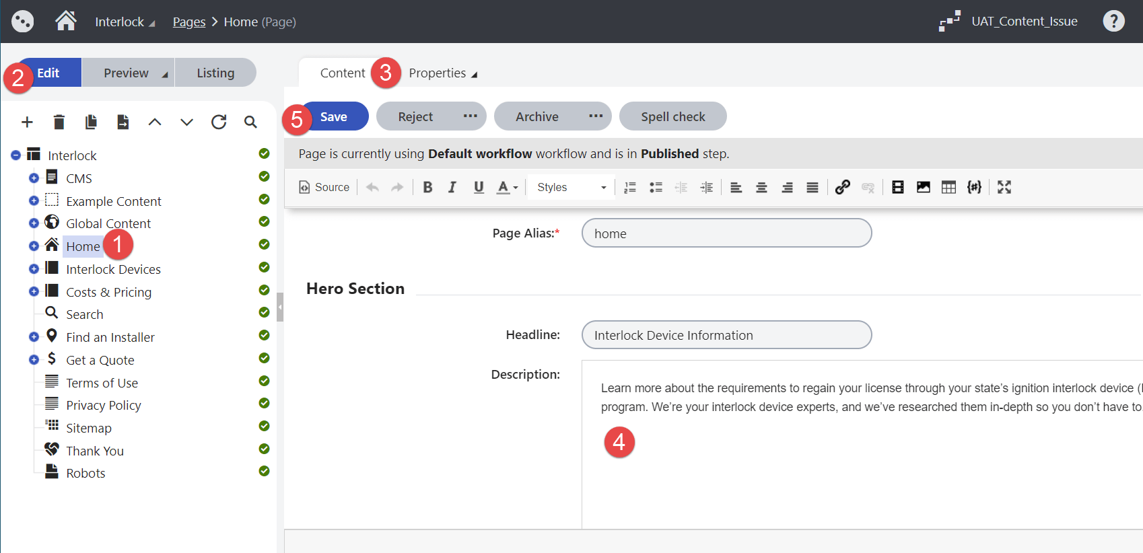
Task: Open more options beside Archive
Action: (x=596, y=116)
